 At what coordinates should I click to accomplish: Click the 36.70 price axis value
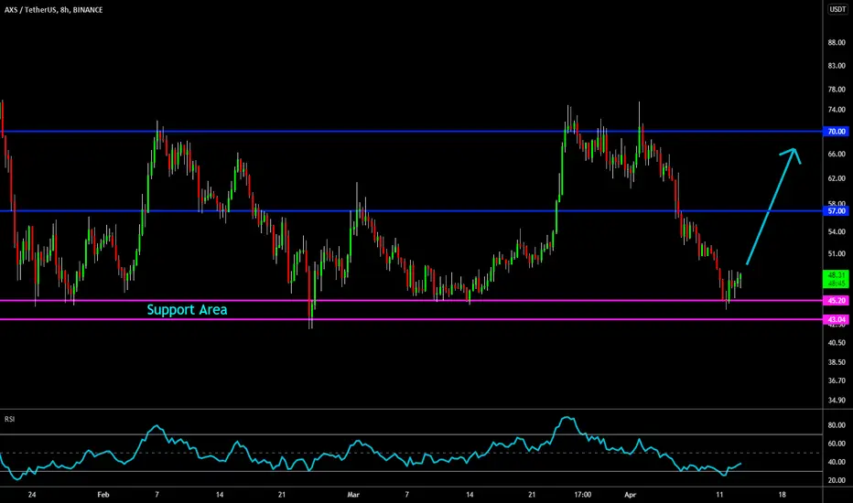(x=837, y=380)
